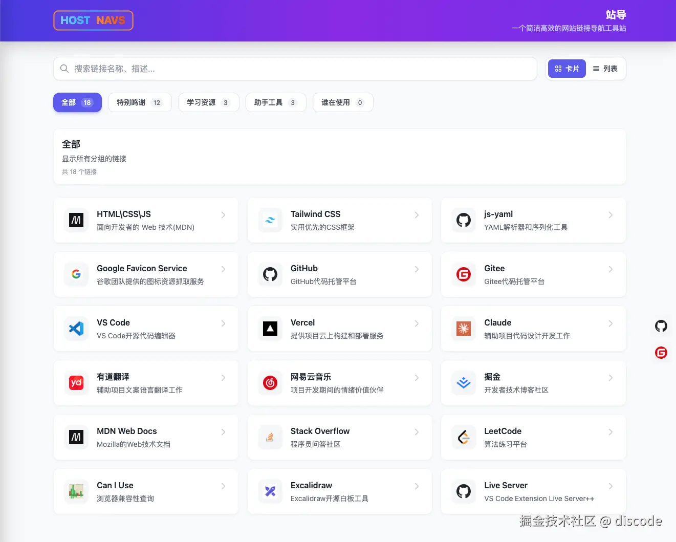Image resolution: width=676 pixels, height=542 pixels.
Task: Click chevron on Live Server card
Action: point(610,486)
